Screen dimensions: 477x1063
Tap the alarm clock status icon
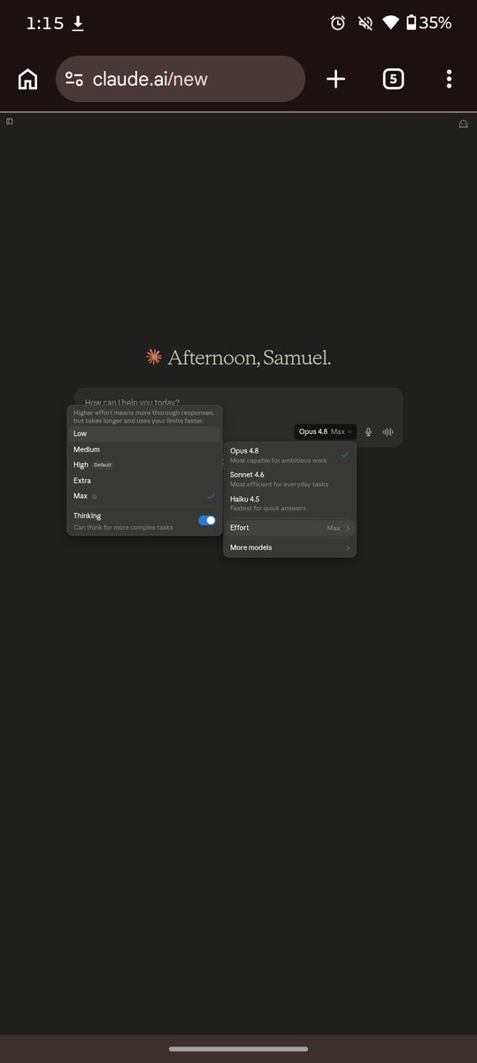[337, 24]
